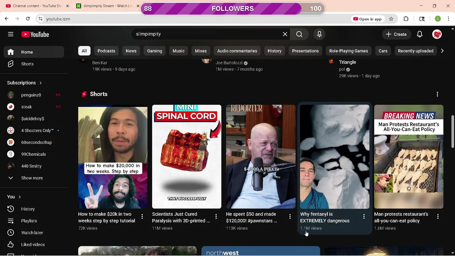Screen dimensions: 455x256
Task: Open Shorts shelf options menu
Action: coord(437,94)
